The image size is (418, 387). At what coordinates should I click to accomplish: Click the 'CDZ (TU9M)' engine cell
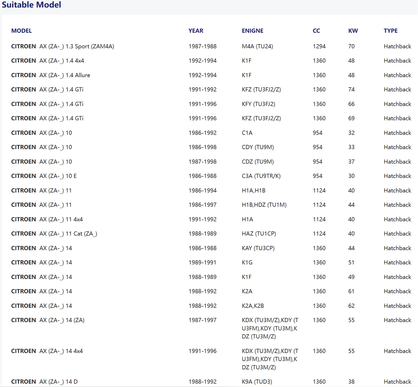coord(258,162)
